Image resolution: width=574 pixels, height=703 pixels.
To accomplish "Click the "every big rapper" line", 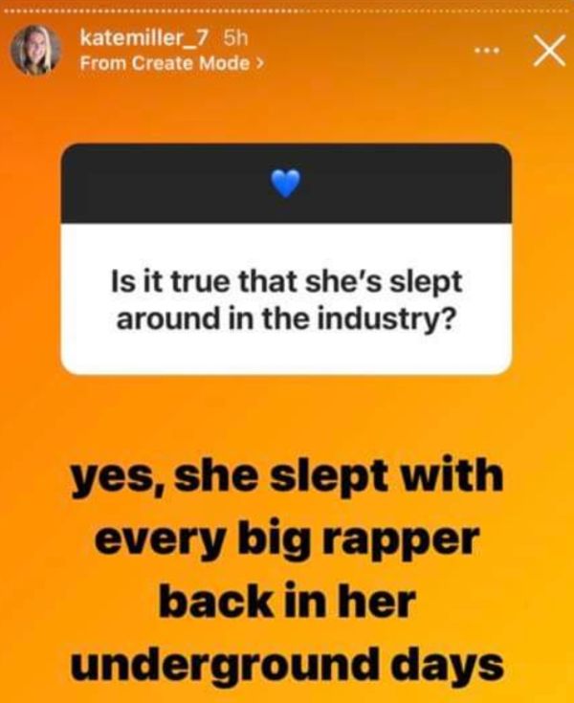I will pyautogui.click(x=287, y=540).
